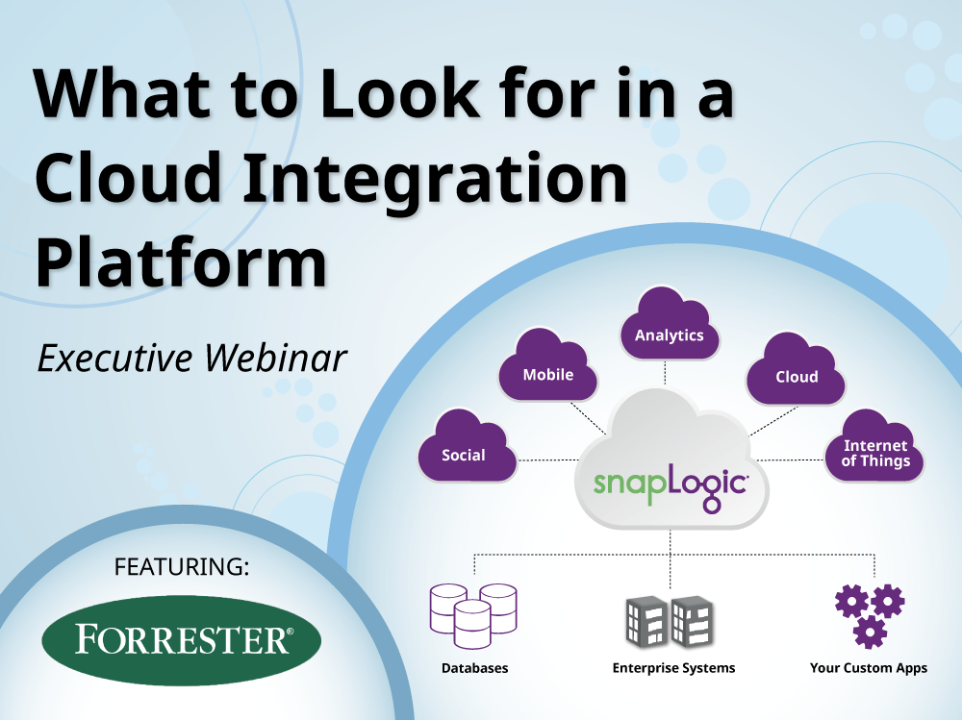Select the Databases cylinders icon
The width and height of the screenshot is (962, 720).
click(x=473, y=616)
